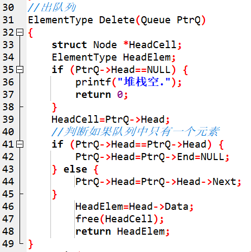Click line number 39 in the gutter
This screenshot has height=252, width=251.
click(8, 120)
